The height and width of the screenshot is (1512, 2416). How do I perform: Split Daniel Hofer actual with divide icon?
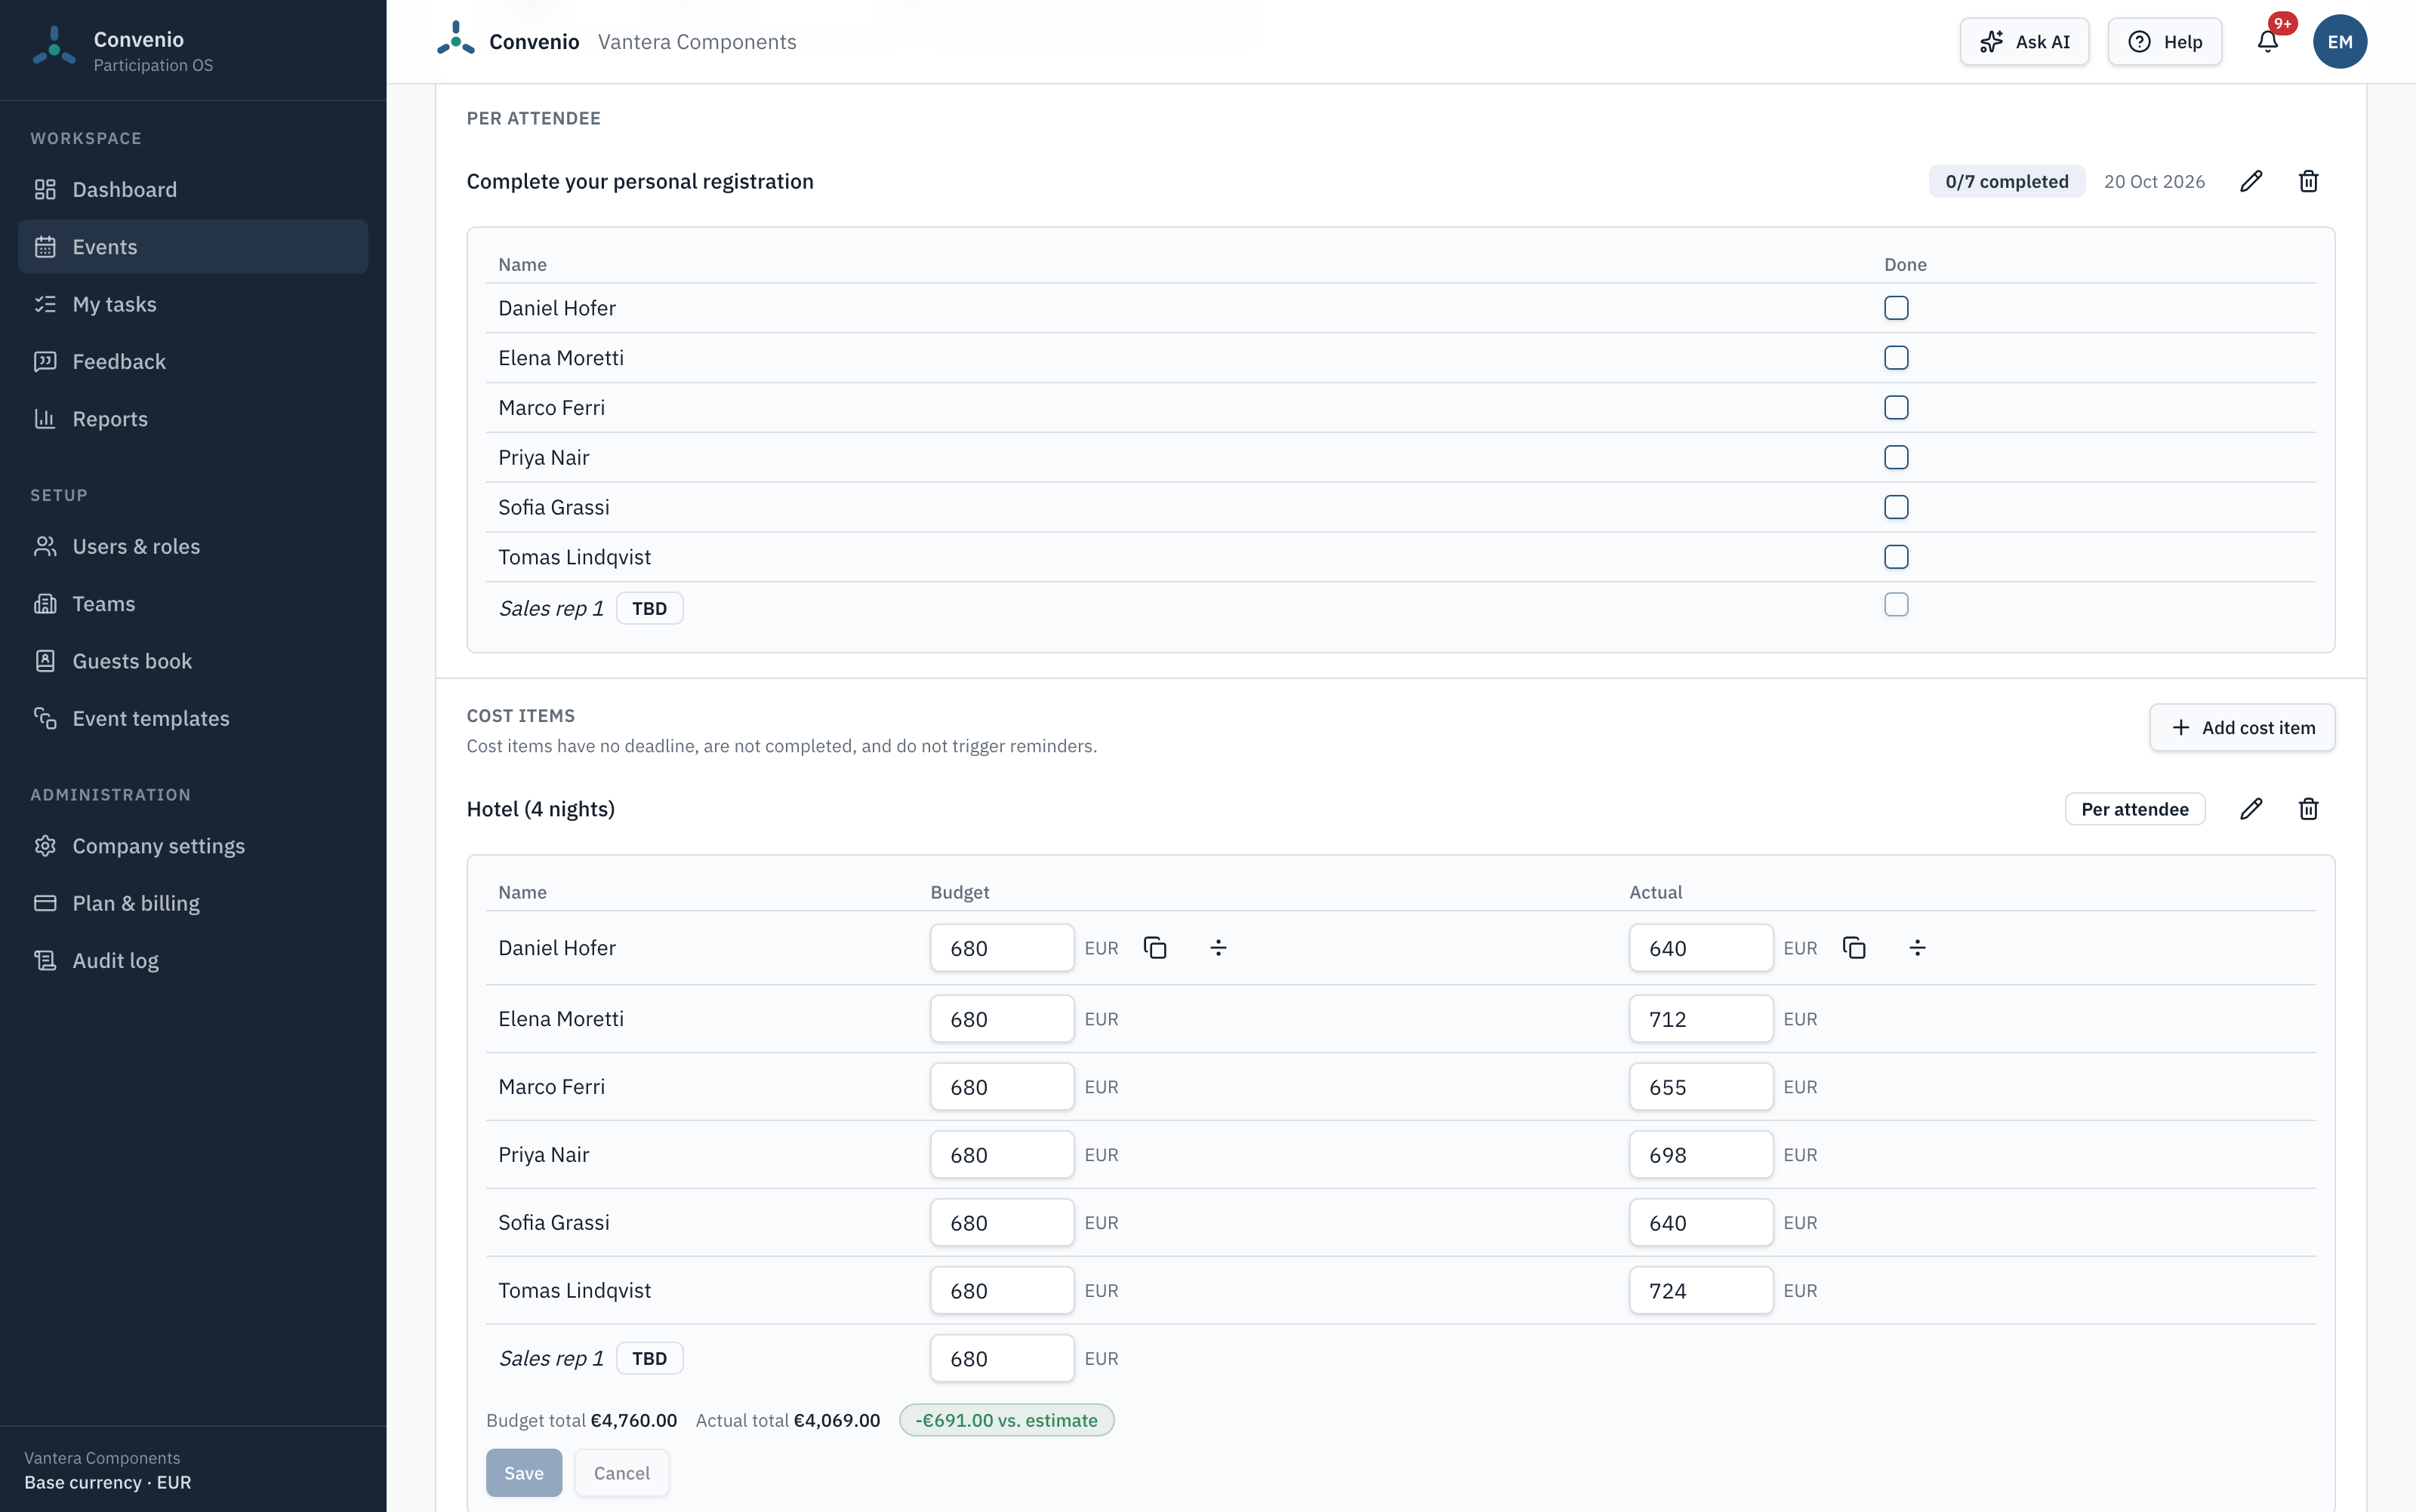(1918, 948)
